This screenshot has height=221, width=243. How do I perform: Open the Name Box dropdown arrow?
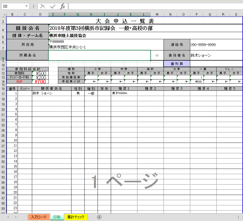coord(27,6)
